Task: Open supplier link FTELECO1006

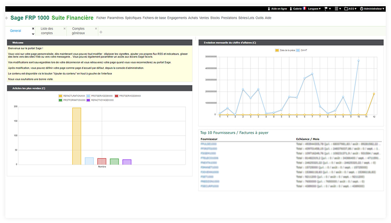Action: click(210, 158)
